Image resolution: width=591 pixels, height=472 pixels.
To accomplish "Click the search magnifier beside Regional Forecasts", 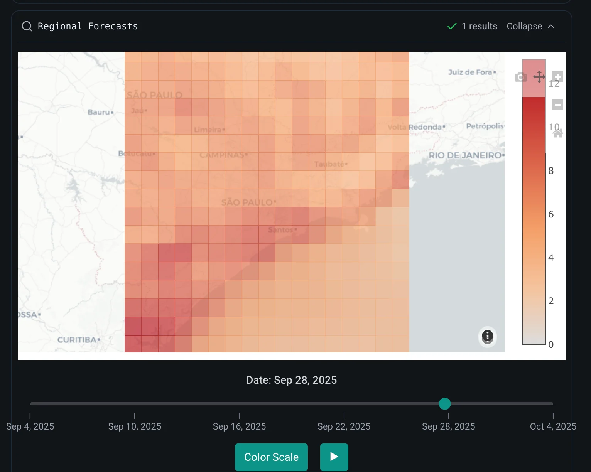I will coord(27,26).
